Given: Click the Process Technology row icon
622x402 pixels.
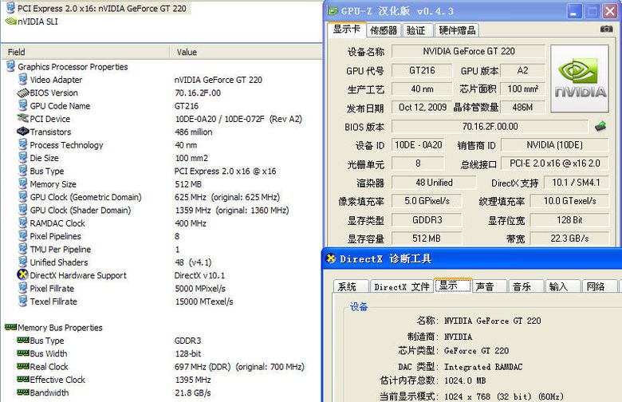Looking at the screenshot, I should (x=23, y=144).
